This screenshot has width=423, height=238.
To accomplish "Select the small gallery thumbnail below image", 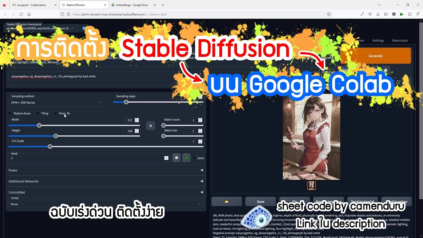I will tap(311, 185).
